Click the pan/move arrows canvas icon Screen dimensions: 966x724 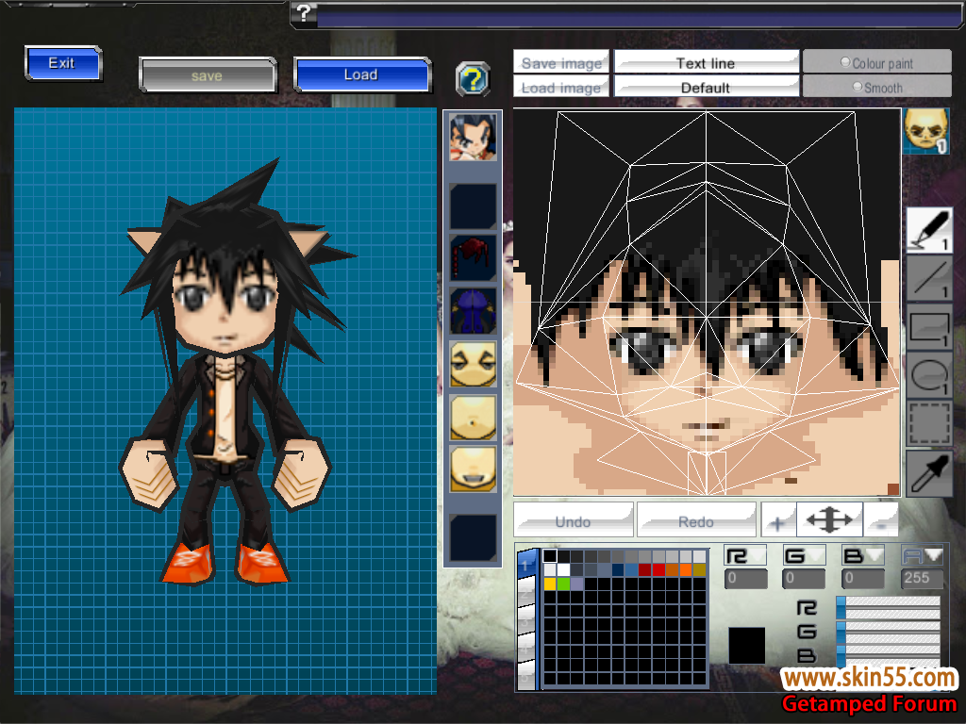click(829, 520)
